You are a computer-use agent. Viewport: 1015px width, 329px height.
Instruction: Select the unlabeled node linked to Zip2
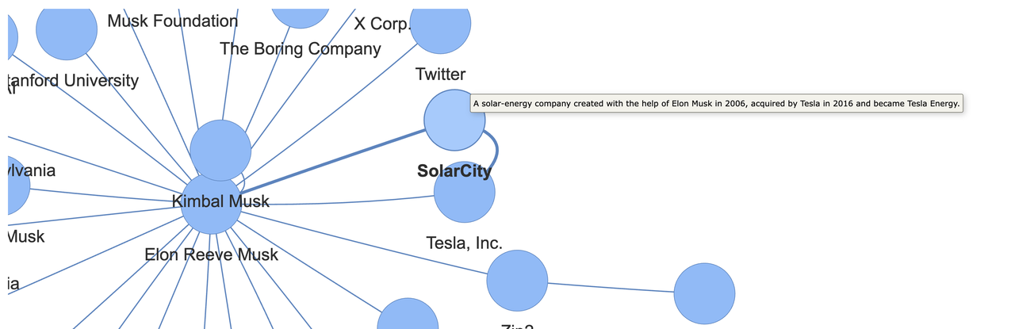click(x=704, y=293)
